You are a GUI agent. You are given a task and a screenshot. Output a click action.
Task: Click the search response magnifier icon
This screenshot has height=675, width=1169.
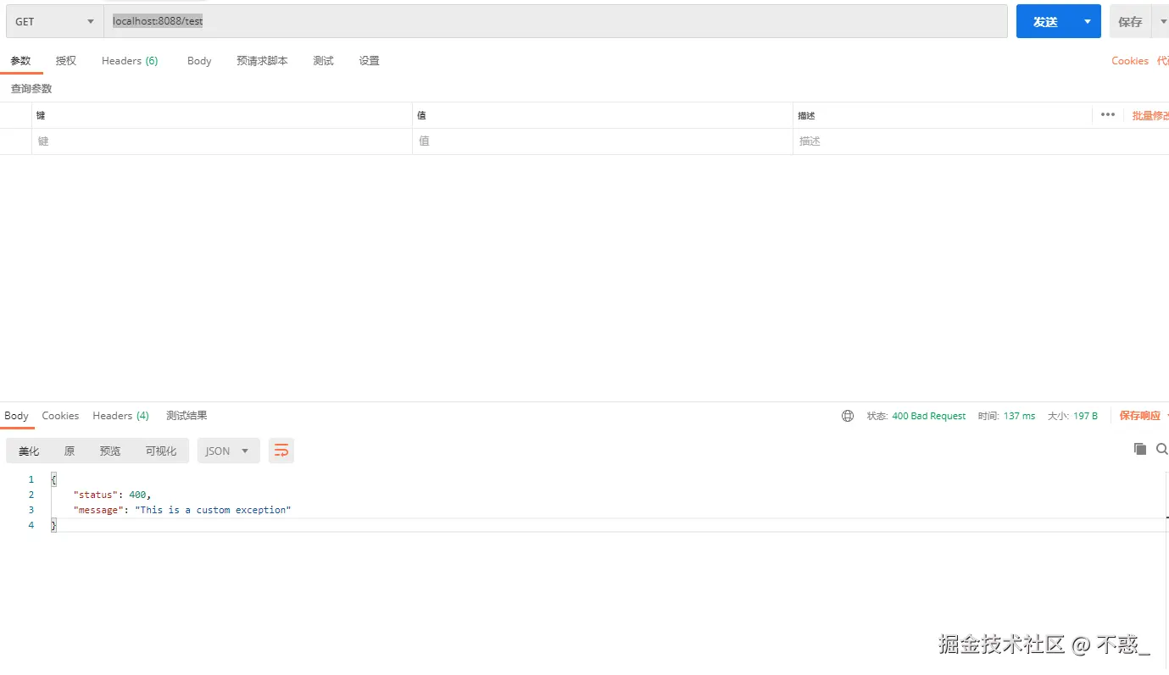click(1162, 449)
